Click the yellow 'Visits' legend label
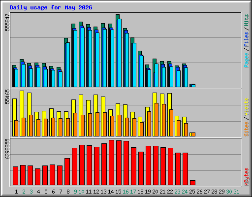The height and width of the screenshot is (197, 252). pos(247,107)
